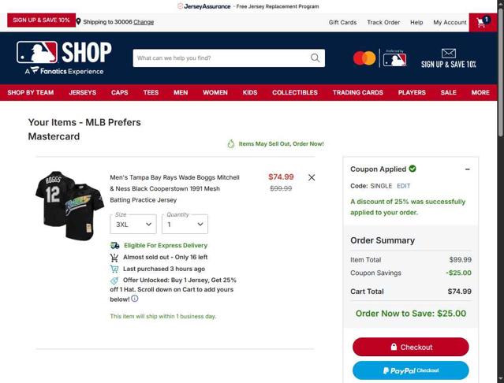Click the shipping location pin icon

coord(78,21)
